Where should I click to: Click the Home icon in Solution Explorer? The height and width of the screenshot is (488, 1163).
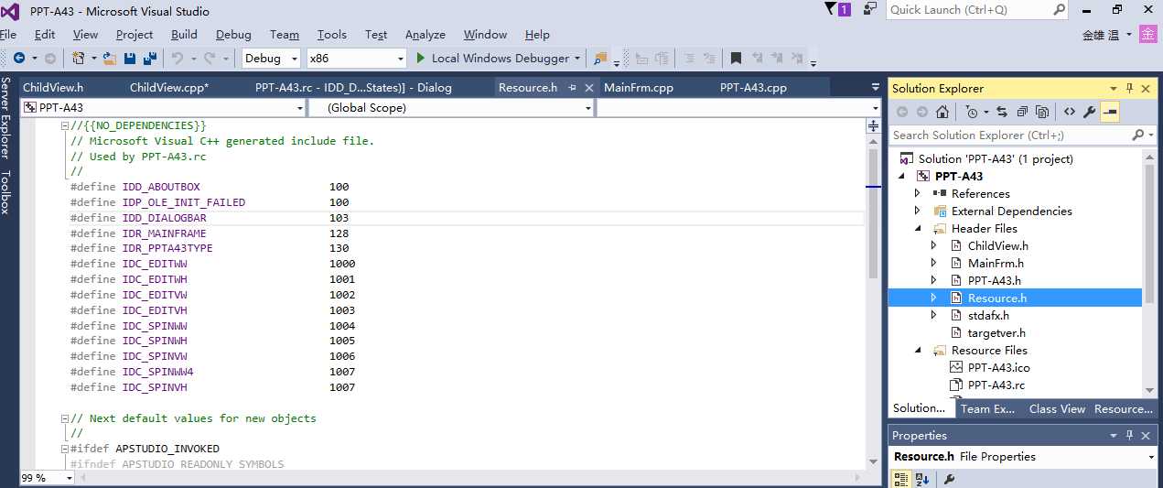point(942,112)
